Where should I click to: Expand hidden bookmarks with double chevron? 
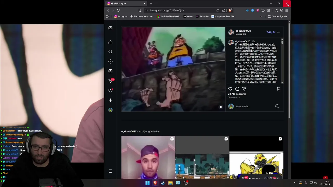click(261, 16)
